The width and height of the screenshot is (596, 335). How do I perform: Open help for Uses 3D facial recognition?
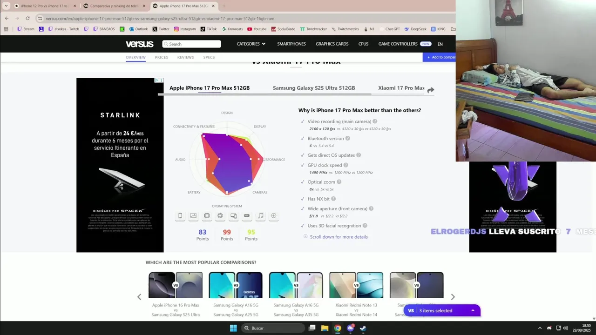coord(365,226)
